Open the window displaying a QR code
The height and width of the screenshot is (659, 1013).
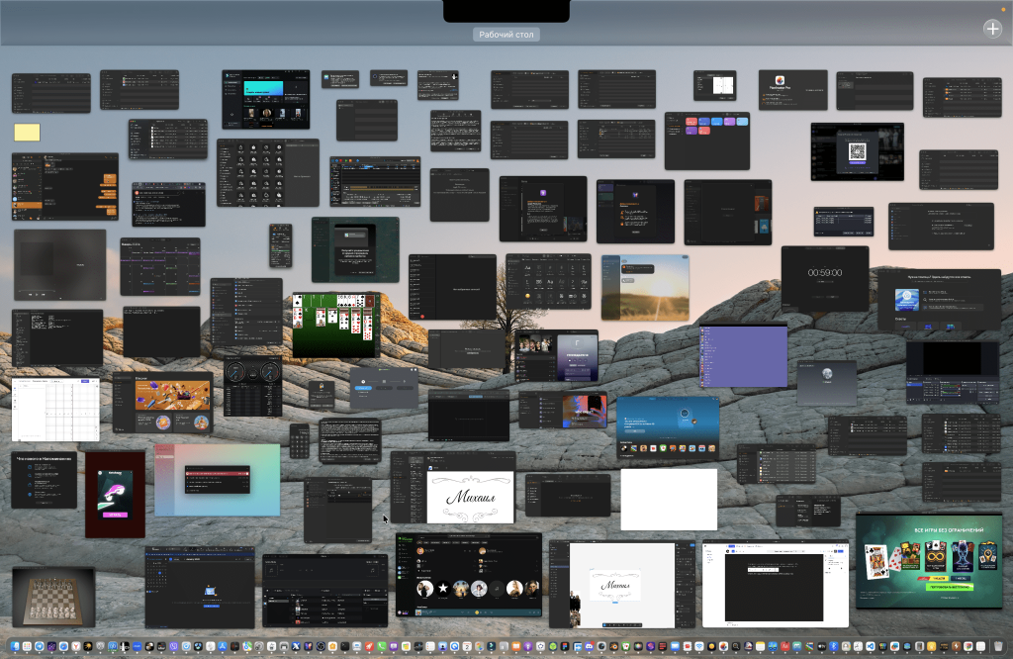857,151
